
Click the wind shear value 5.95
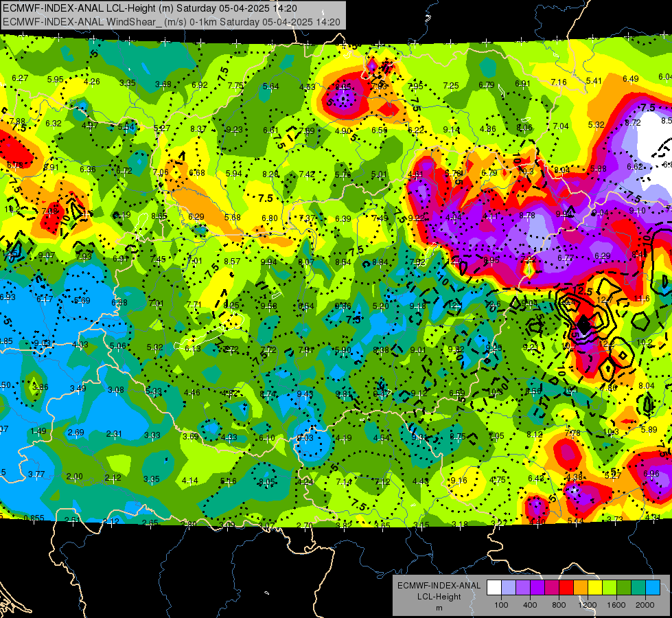pyautogui.click(x=56, y=80)
